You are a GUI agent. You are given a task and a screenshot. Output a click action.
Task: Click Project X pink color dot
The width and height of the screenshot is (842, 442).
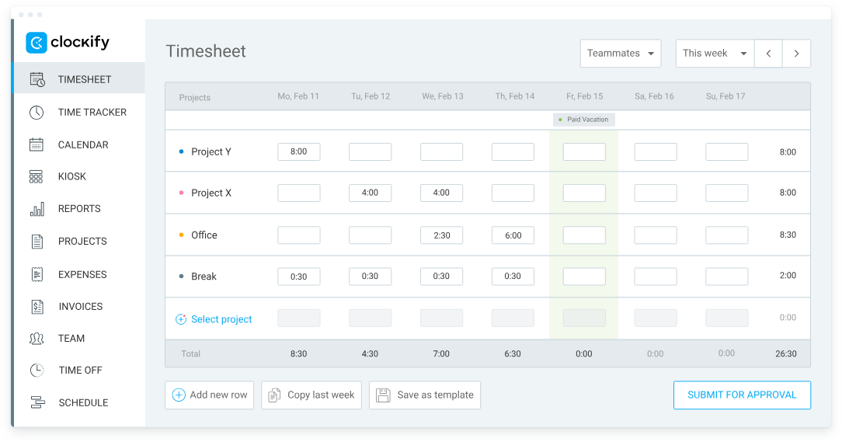point(182,193)
